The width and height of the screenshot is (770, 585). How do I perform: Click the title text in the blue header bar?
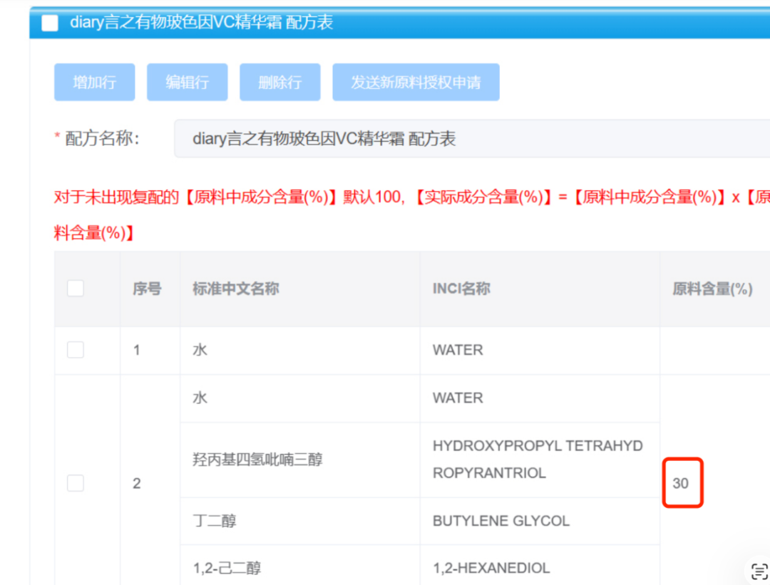click(201, 22)
